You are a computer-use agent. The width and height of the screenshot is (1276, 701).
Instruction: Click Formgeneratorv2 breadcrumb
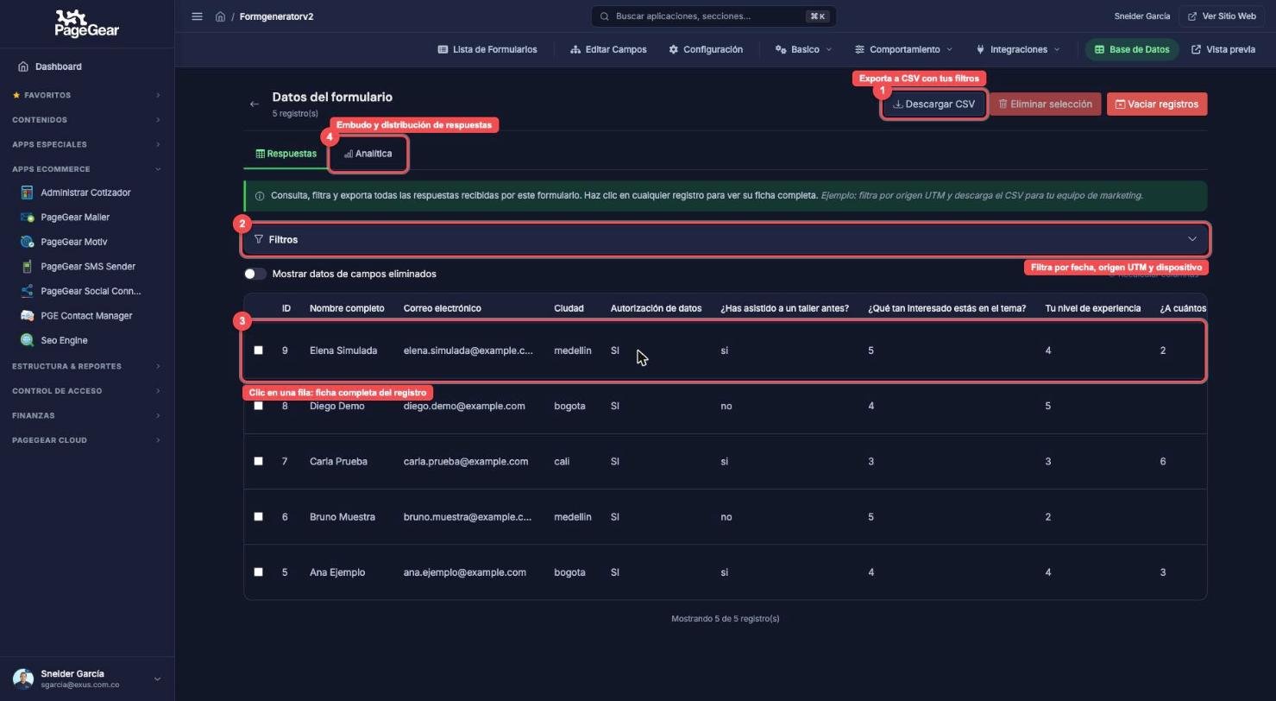click(x=276, y=16)
